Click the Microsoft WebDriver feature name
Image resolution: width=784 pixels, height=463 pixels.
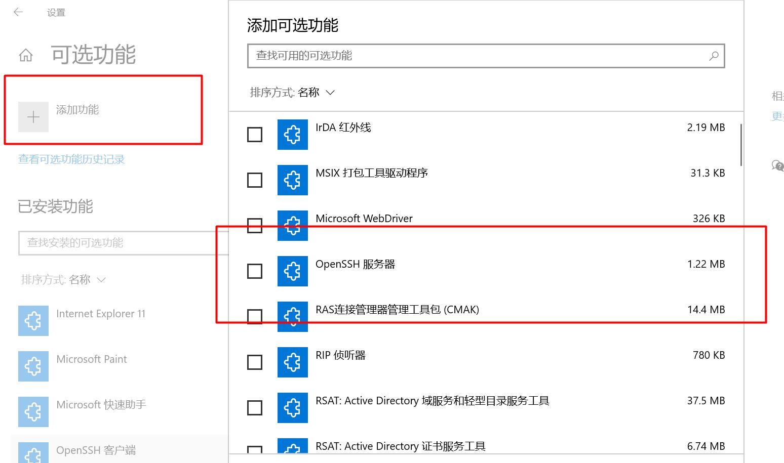(364, 219)
